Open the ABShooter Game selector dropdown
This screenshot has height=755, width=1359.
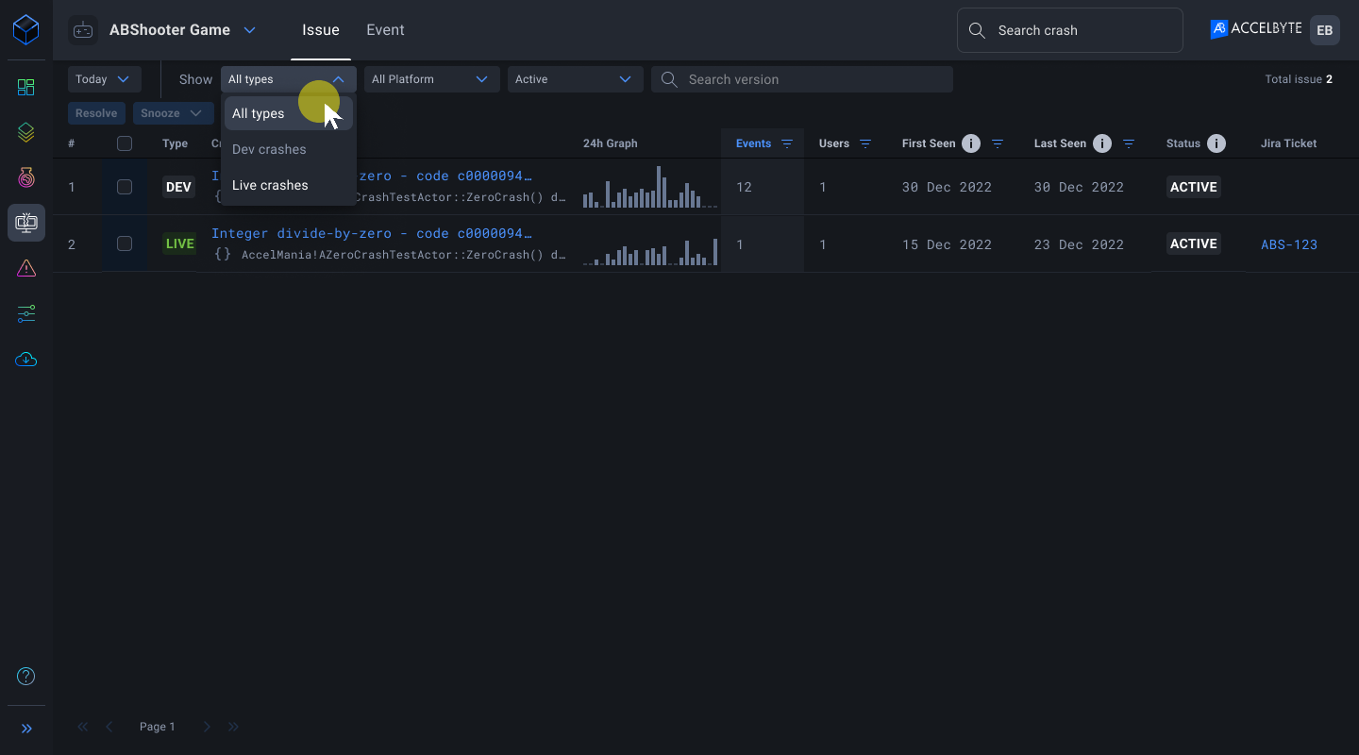pos(250,30)
